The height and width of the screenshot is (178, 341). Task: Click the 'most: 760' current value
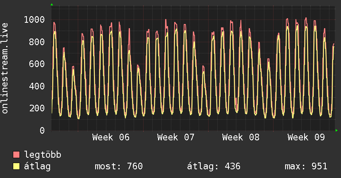119,166
